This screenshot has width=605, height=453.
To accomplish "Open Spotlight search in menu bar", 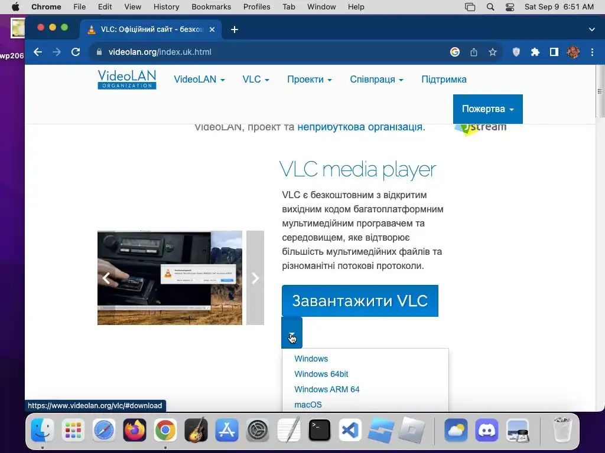I will click(490, 6).
